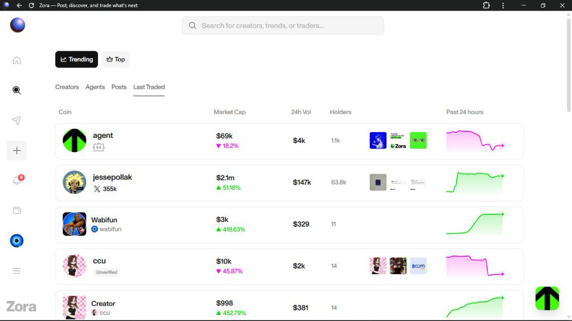This screenshot has width=572, height=321.
Task: Click the 24h Vol column header
Action: click(x=301, y=112)
